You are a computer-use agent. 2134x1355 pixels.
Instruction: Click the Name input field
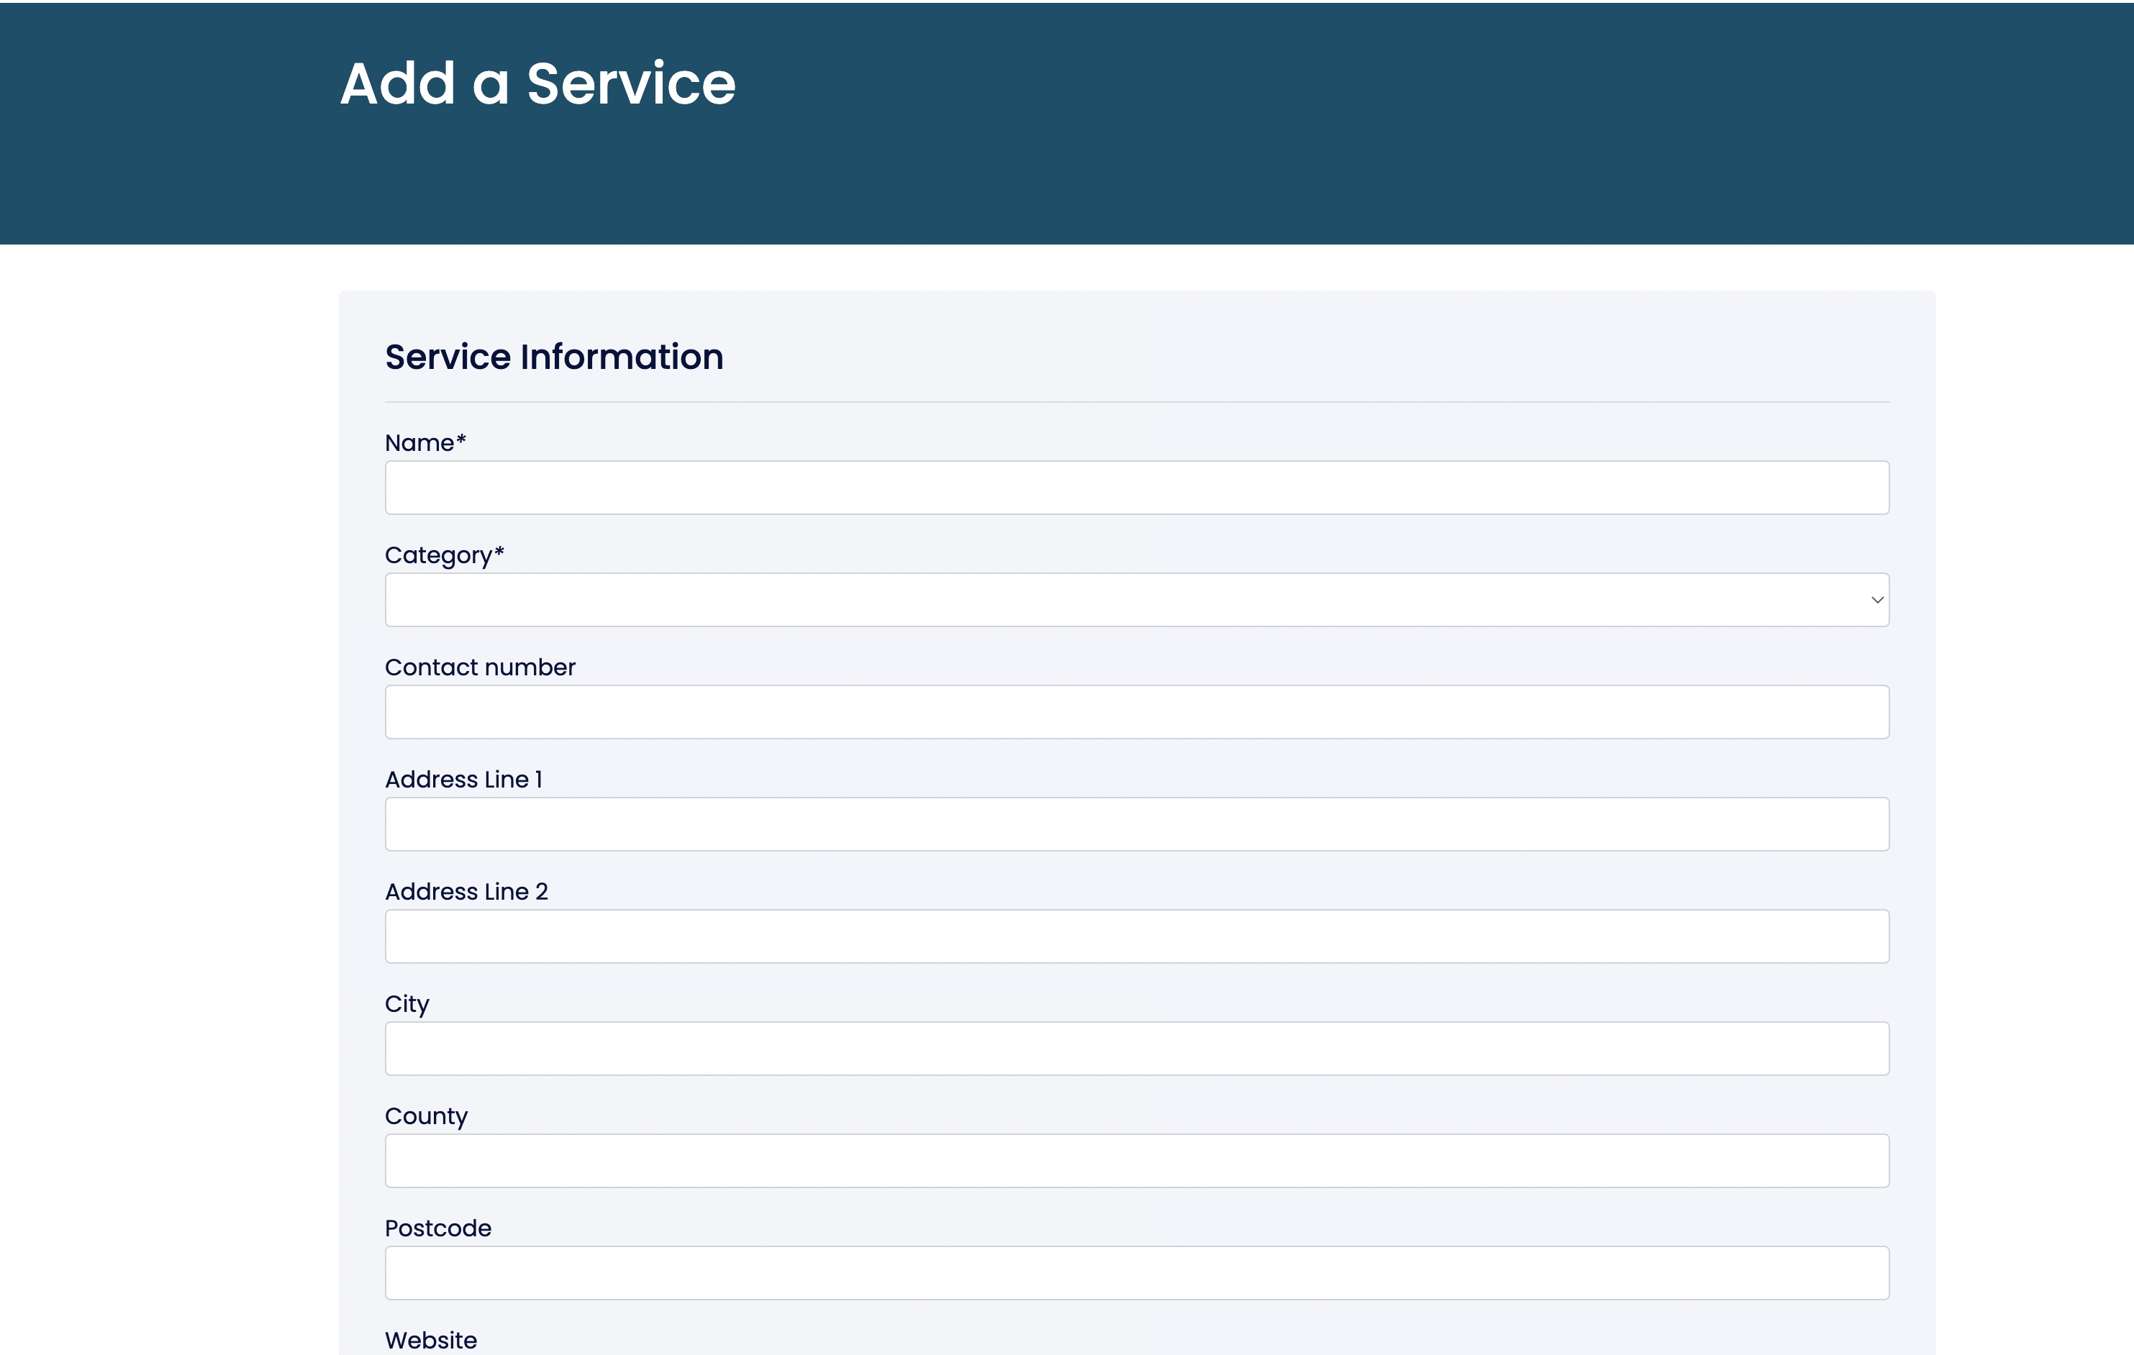pyautogui.click(x=1136, y=487)
